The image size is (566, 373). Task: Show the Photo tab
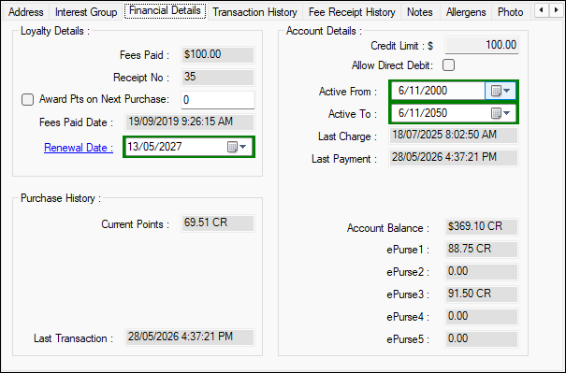point(511,12)
